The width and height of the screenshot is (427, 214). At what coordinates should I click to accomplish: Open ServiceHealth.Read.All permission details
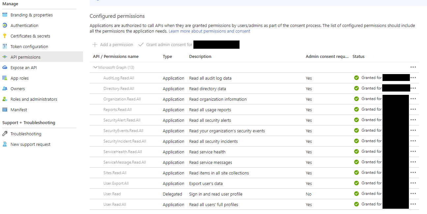tap(123, 152)
